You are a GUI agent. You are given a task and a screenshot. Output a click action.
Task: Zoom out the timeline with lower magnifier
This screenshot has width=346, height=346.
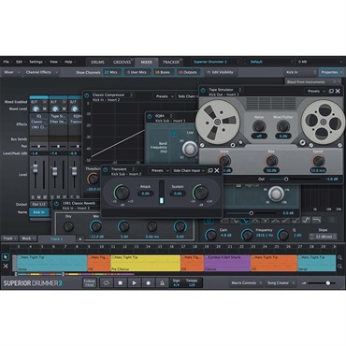coord(340,267)
